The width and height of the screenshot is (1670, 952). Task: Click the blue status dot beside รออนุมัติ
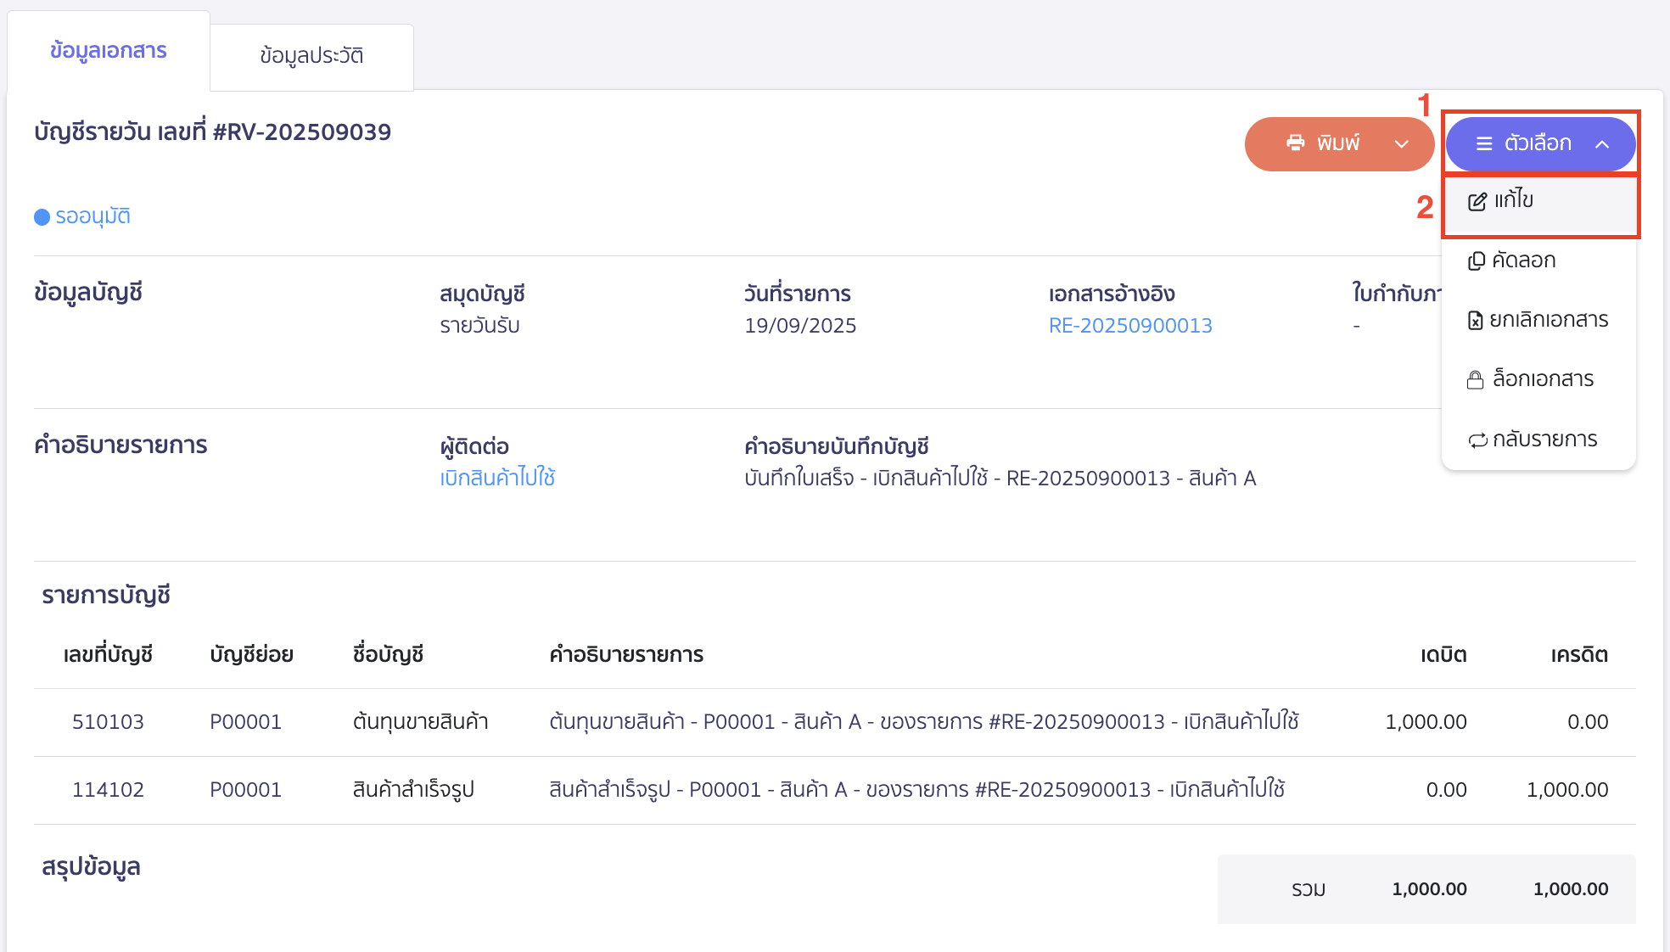point(42,217)
